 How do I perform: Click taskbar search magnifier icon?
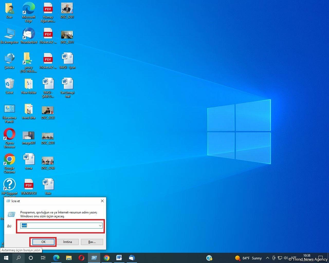(x=19, y=258)
